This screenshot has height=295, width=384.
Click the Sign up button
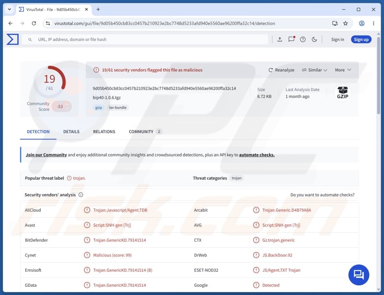pyautogui.click(x=361, y=39)
